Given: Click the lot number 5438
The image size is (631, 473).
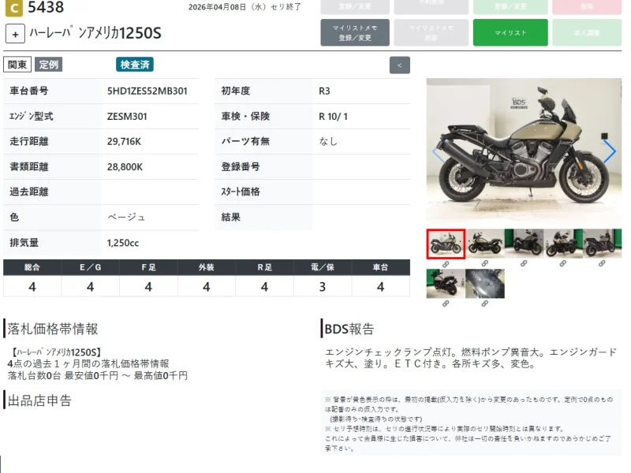Looking at the screenshot, I should [x=46, y=7].
